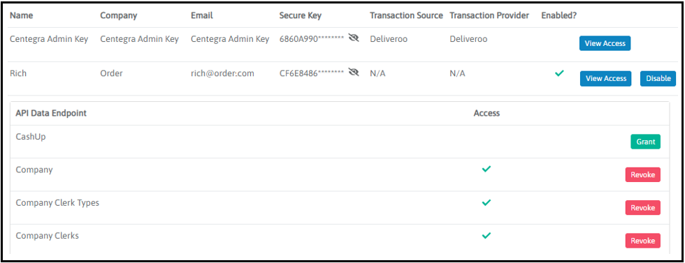The image size is (685, 263).
Task: Sort by the Secure Key column header
Action: (300, 16)
